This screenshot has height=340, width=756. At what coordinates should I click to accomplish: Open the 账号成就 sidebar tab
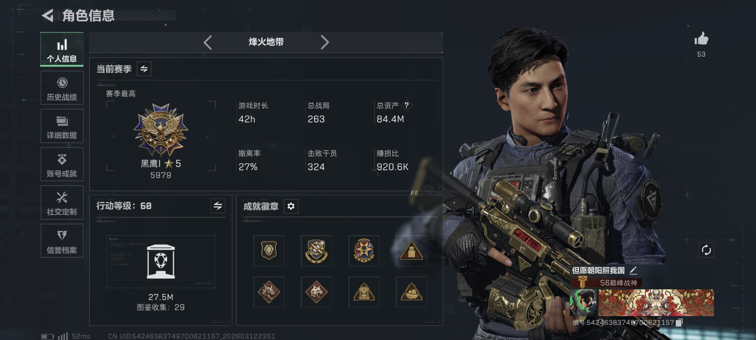tap(62, 164)
